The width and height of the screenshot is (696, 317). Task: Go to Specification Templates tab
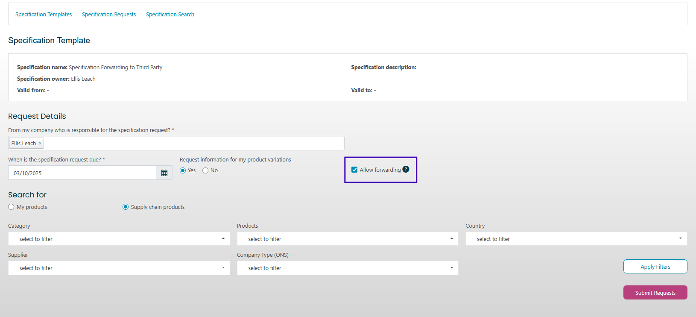(x=44, y=15)
